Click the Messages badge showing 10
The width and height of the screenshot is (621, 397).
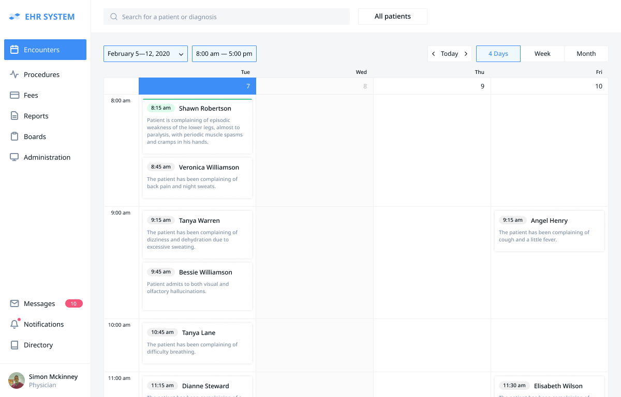[74, 303]
